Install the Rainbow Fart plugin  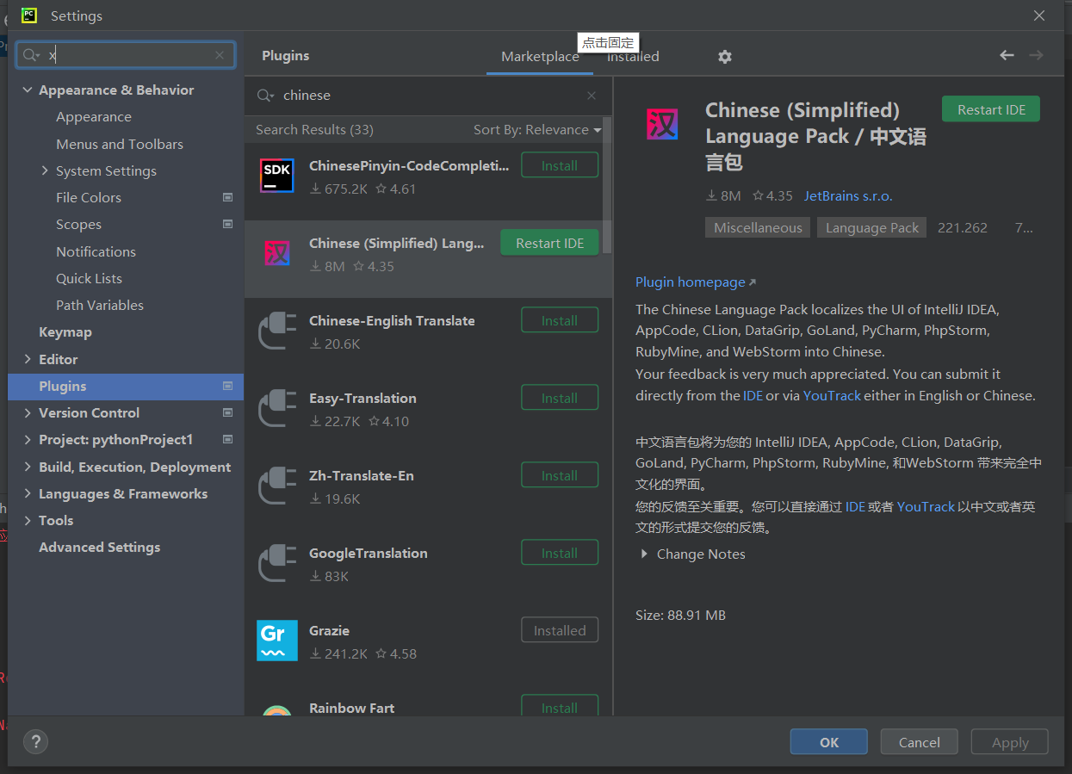point(560,706)
